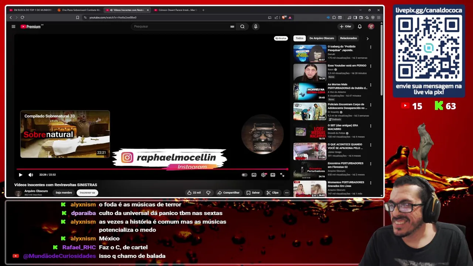Open the O SBT (das antigas) ERA MACABRO thumbnail
473x266 pixels.
[310, 132]
